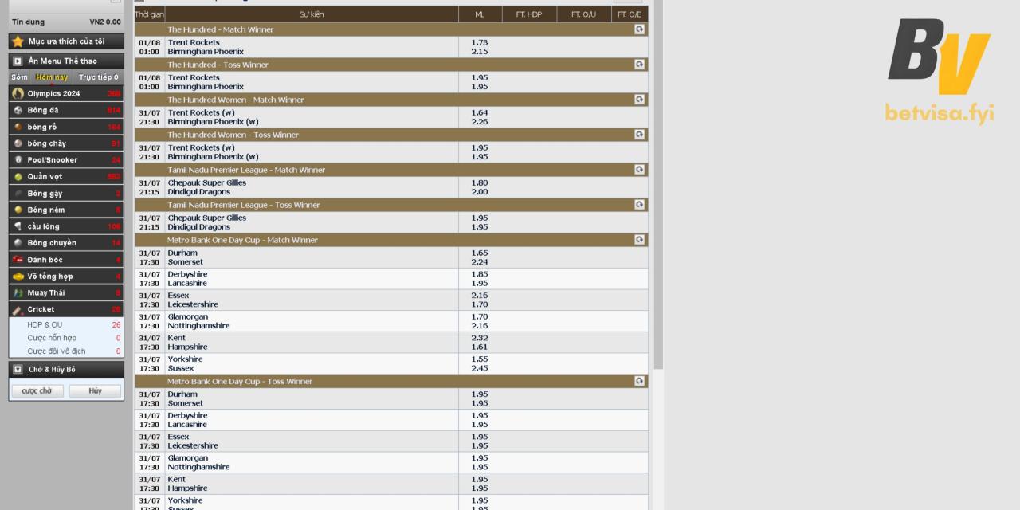Screen dimensions: 1020x510
Task: Refresh Tamil Nadu Premier League Match Winner section
Action: pos(639,170)
